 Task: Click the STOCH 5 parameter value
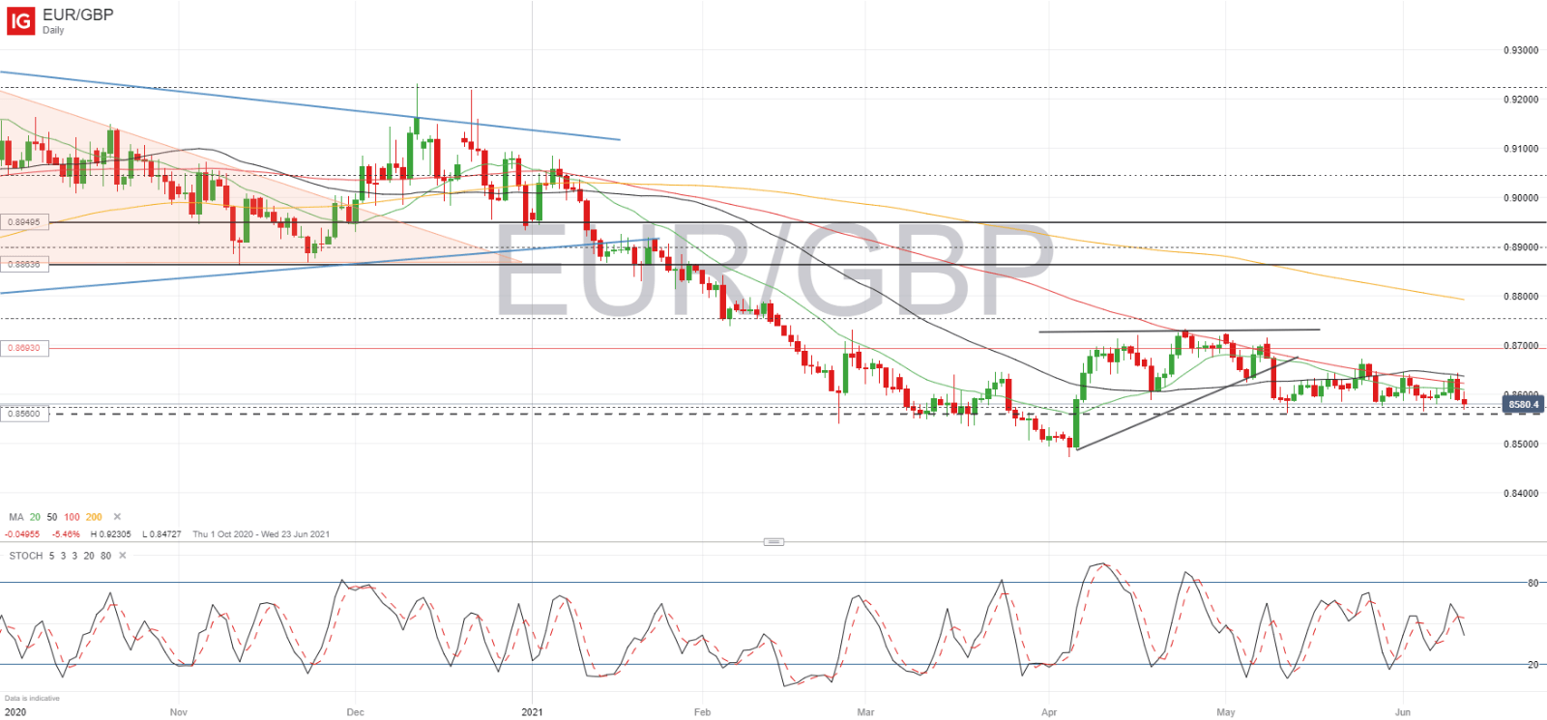pos(52,556)
